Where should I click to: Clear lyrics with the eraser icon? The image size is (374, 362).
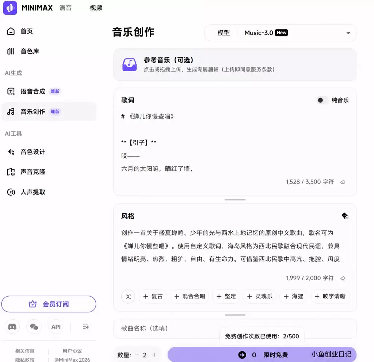pos(343,182)
